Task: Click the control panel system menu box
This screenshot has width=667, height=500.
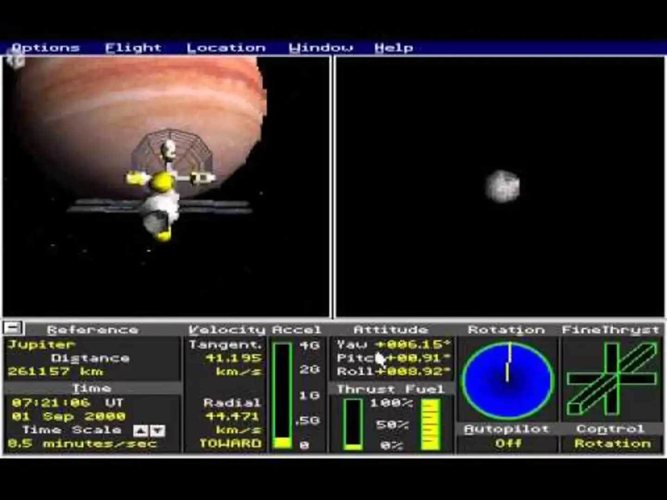Action: 13,328
